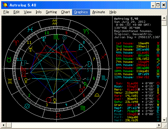Click the red Asc label in the chart
The height and width of the screenshot is (129, 168).
click(23, 69)
